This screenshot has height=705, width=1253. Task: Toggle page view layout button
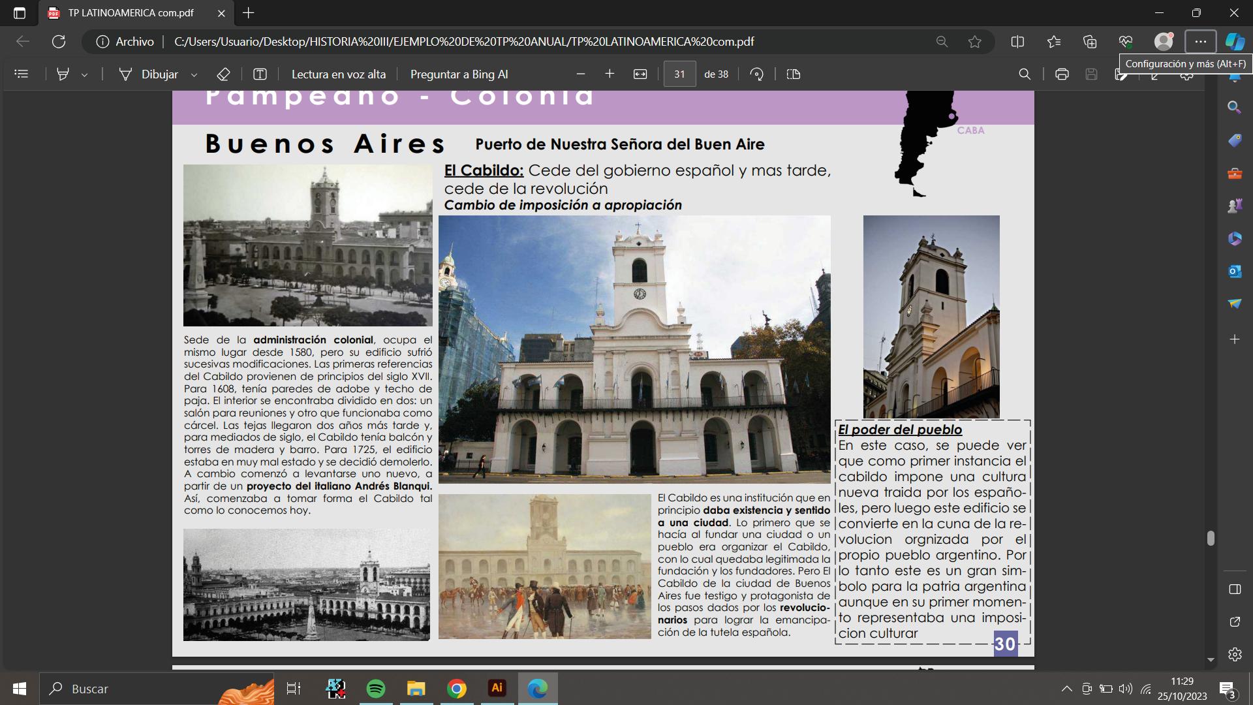click(x=794, y=74)
